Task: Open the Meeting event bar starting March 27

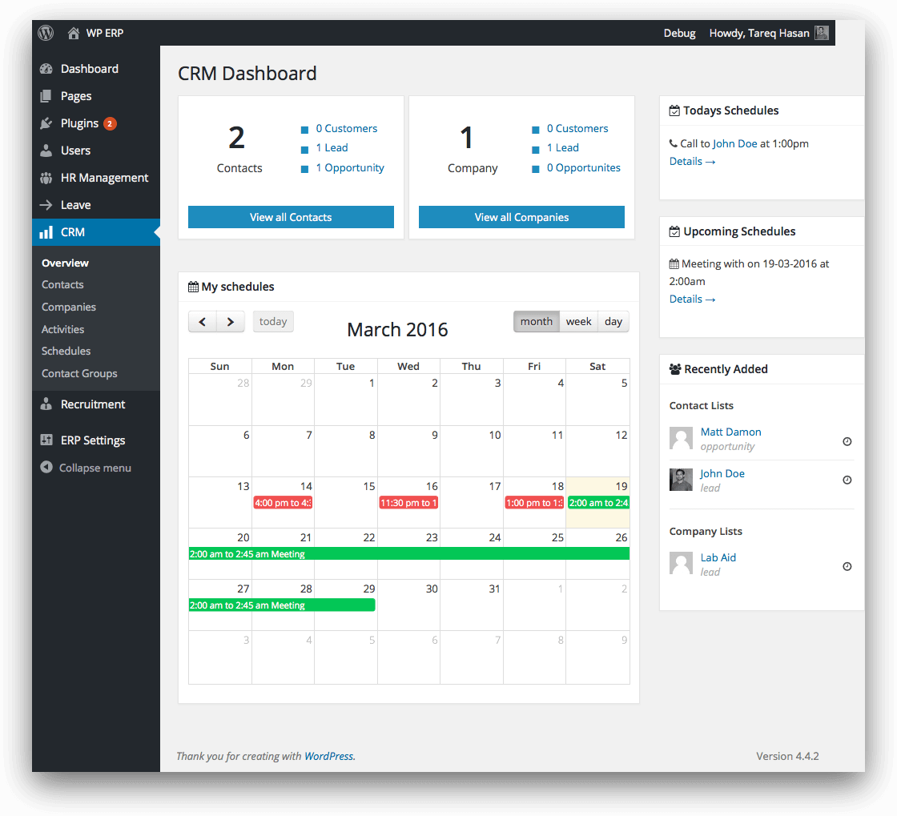Action: coord(282,605)
